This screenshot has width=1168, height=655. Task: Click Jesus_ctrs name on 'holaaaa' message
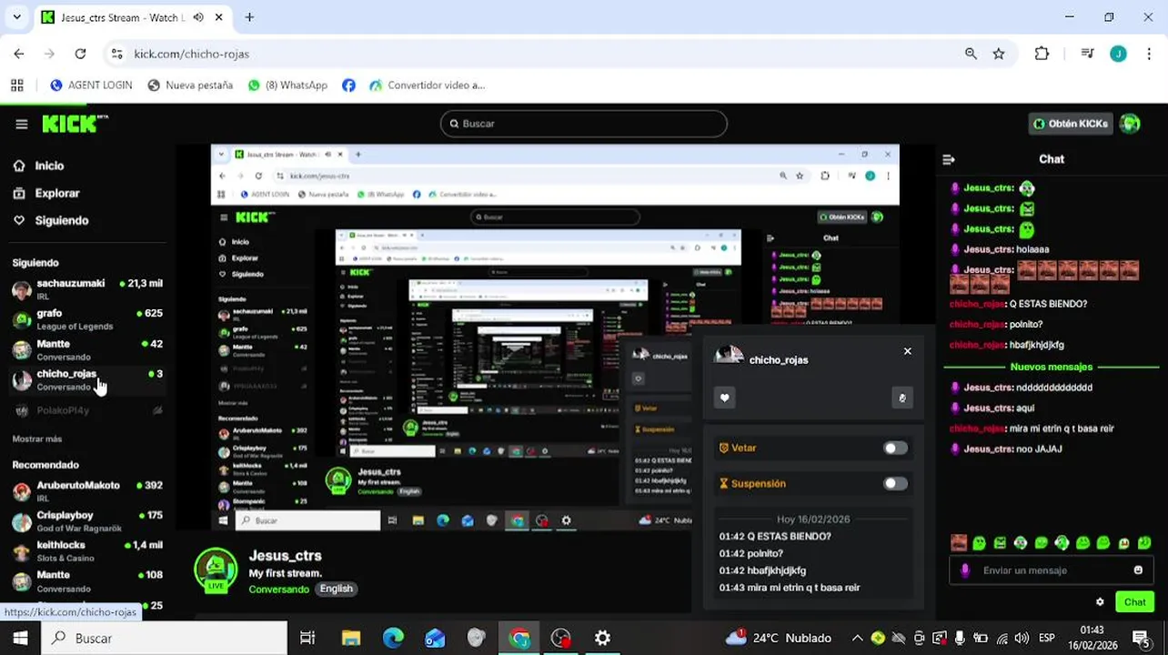[x=989, y=249]
